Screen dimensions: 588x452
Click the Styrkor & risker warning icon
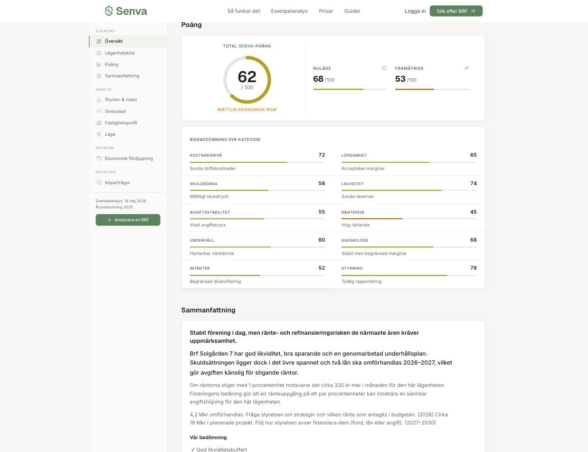click(99, 100)
